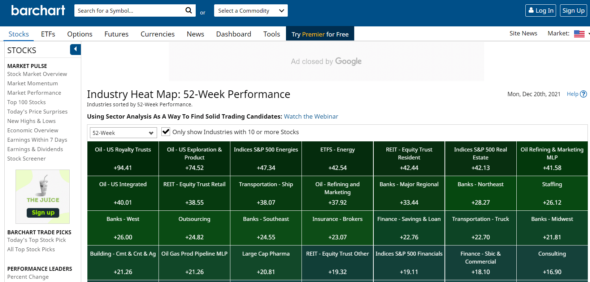The height and width of the screenshot is (282, 590).
Task: Click the Log In button
Action: pyautogui.click(x=541, y=10)
